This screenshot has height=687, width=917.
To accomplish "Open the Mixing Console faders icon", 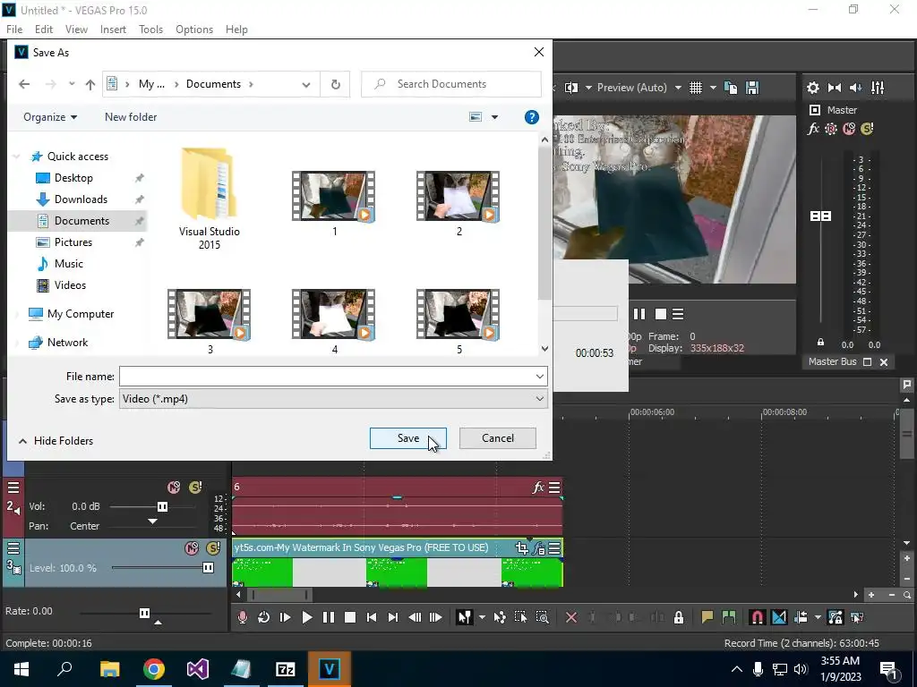I will tap(878, 88).
